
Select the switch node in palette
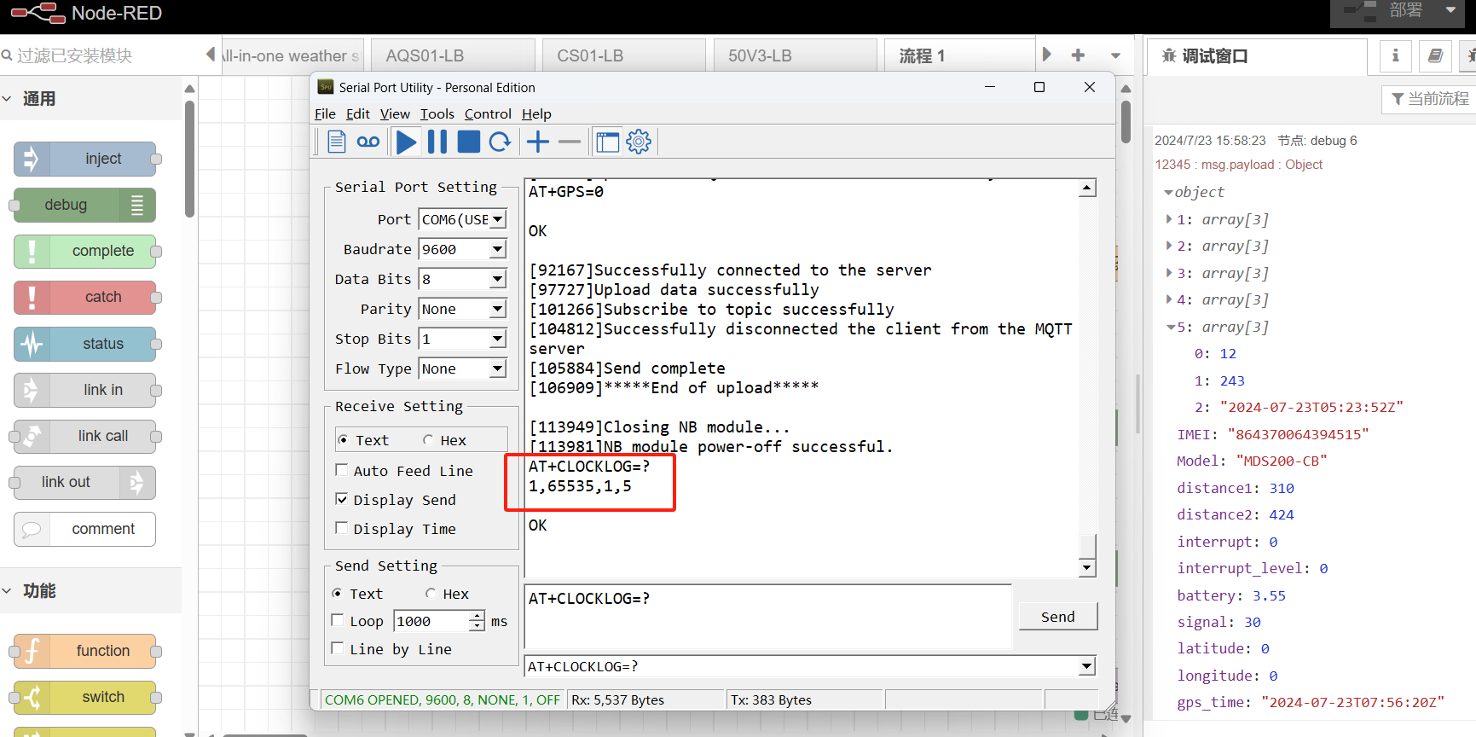tap(84, 697)
